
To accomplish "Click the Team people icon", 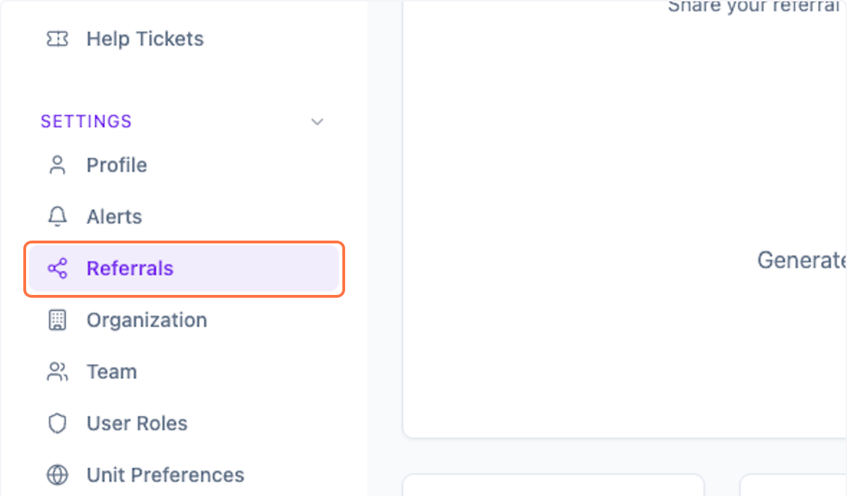I will (x=57, y=372).
